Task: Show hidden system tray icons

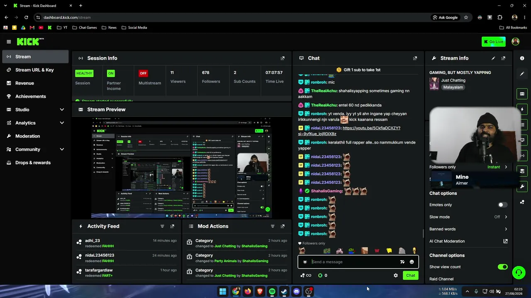Action: point(467,291)
